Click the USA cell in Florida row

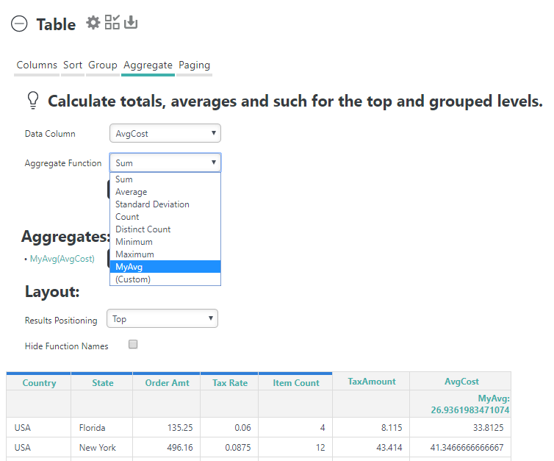click(38, 428)
